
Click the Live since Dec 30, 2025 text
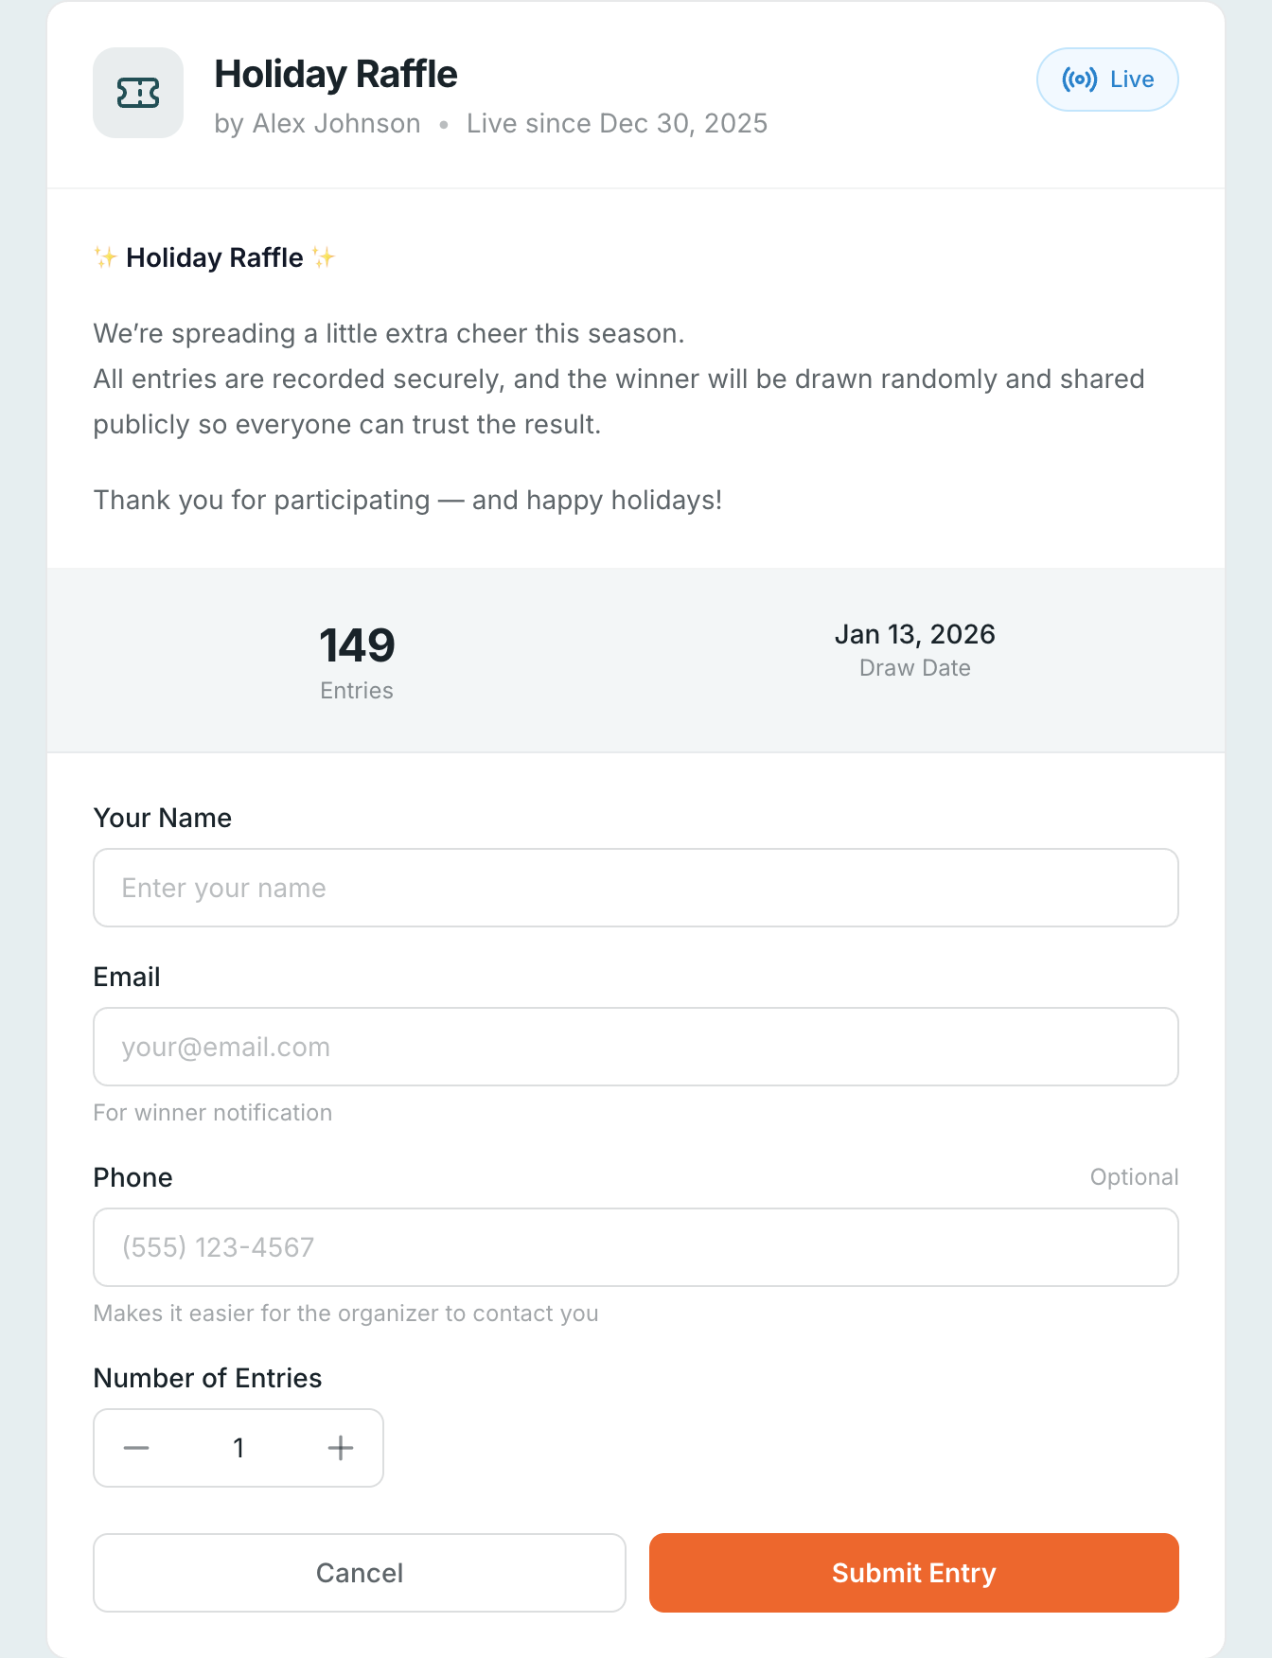tap(616, 123)
